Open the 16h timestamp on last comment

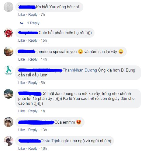pyautogui.click(x=44, y=149)
